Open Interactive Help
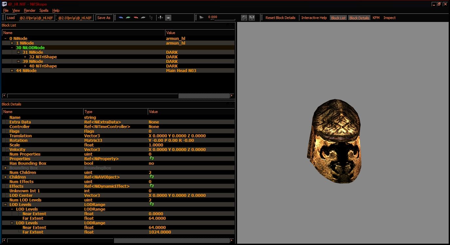Image resolution: width=450 pixels, height=245 pixels. [314, 18]
